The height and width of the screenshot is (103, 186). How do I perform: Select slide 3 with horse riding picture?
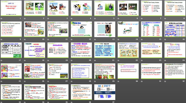58,8
